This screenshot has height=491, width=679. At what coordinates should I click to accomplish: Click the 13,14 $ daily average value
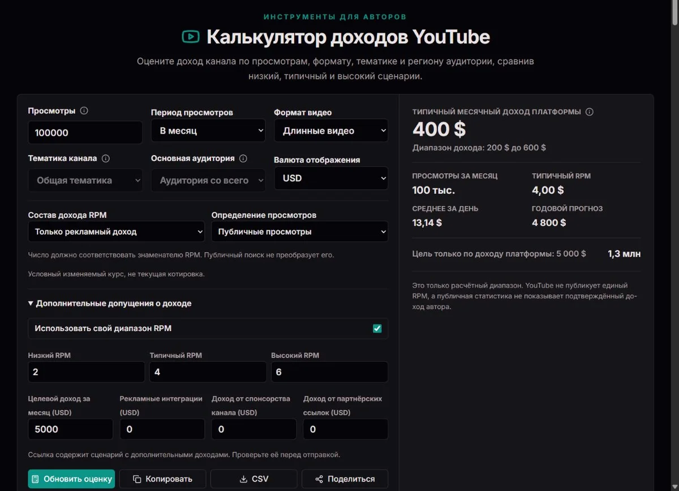click(x=427, y=223)
